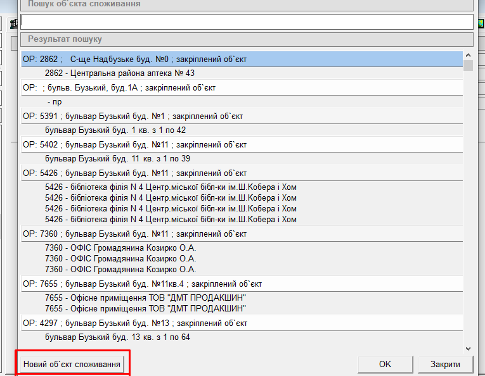The image size is (485, 376).
Task: Select the OP: 5402 object row
Action: pyautogui.click(x=134, y=144)
